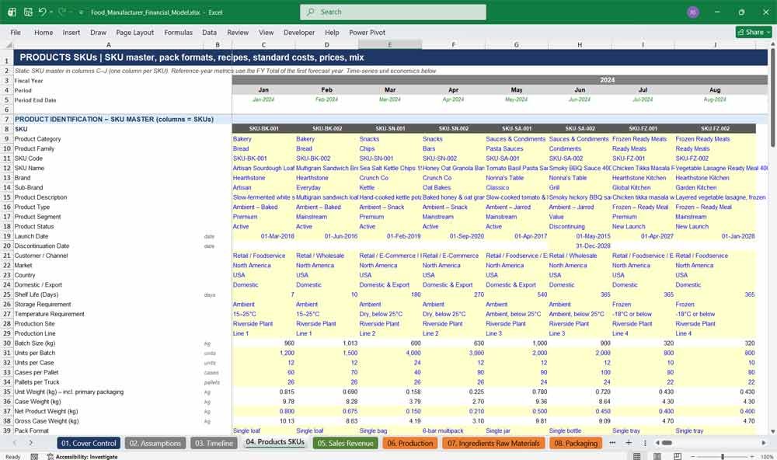Select column J header
Image resolution: width=777 pixels, height=460 pixels.
point(715,44)
